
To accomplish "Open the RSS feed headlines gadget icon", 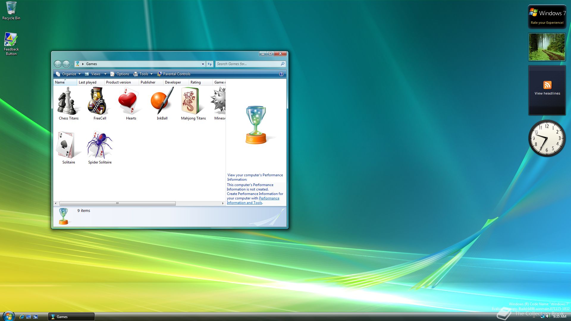I will pos(547,85).
